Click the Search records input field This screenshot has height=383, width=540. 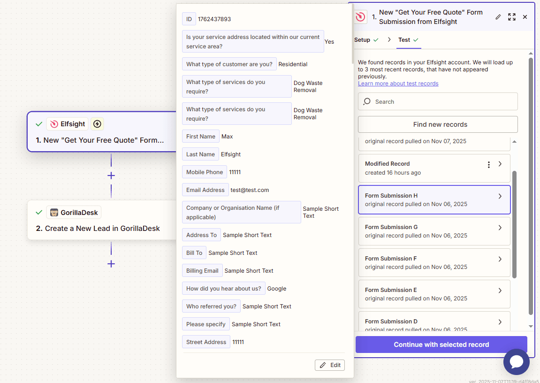tap(438, 101)
